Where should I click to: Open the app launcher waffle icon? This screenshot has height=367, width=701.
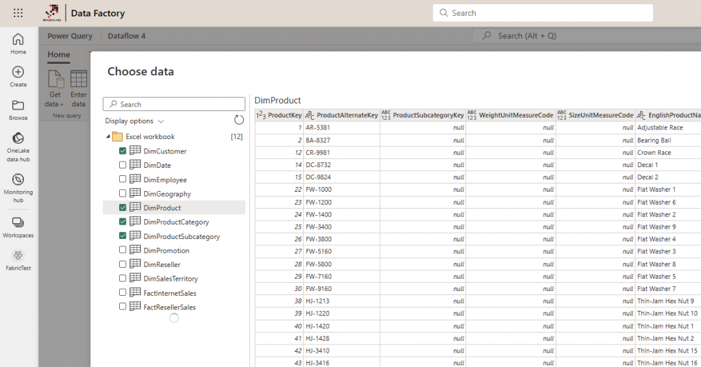tap(18, 13)
